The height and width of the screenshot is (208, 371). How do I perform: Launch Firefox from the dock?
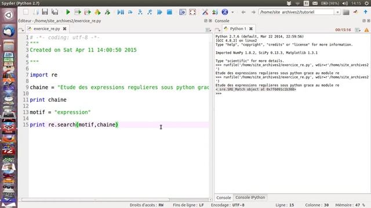(9, 139)
